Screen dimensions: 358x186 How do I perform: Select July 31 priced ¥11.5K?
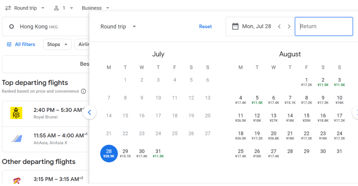(x=158, y=154)
